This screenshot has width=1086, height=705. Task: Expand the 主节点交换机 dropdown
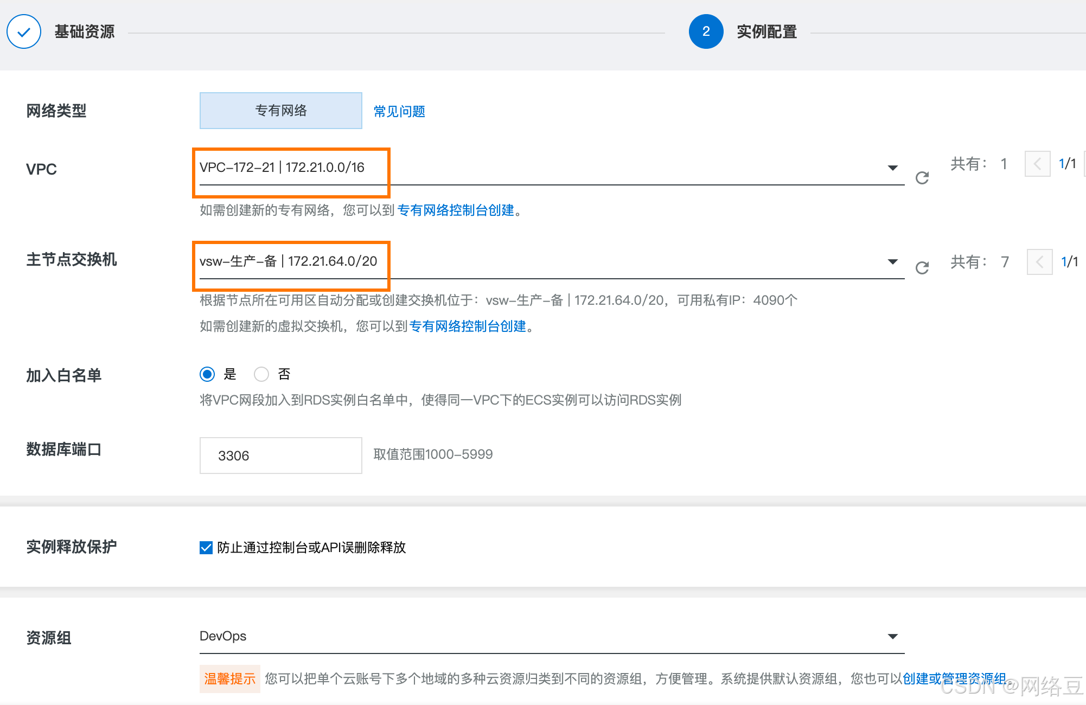(x=892, y=262)
